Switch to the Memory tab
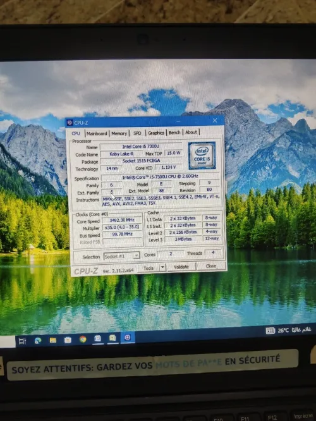The width and height of the screenshot is (316, 421). [119, 133]
